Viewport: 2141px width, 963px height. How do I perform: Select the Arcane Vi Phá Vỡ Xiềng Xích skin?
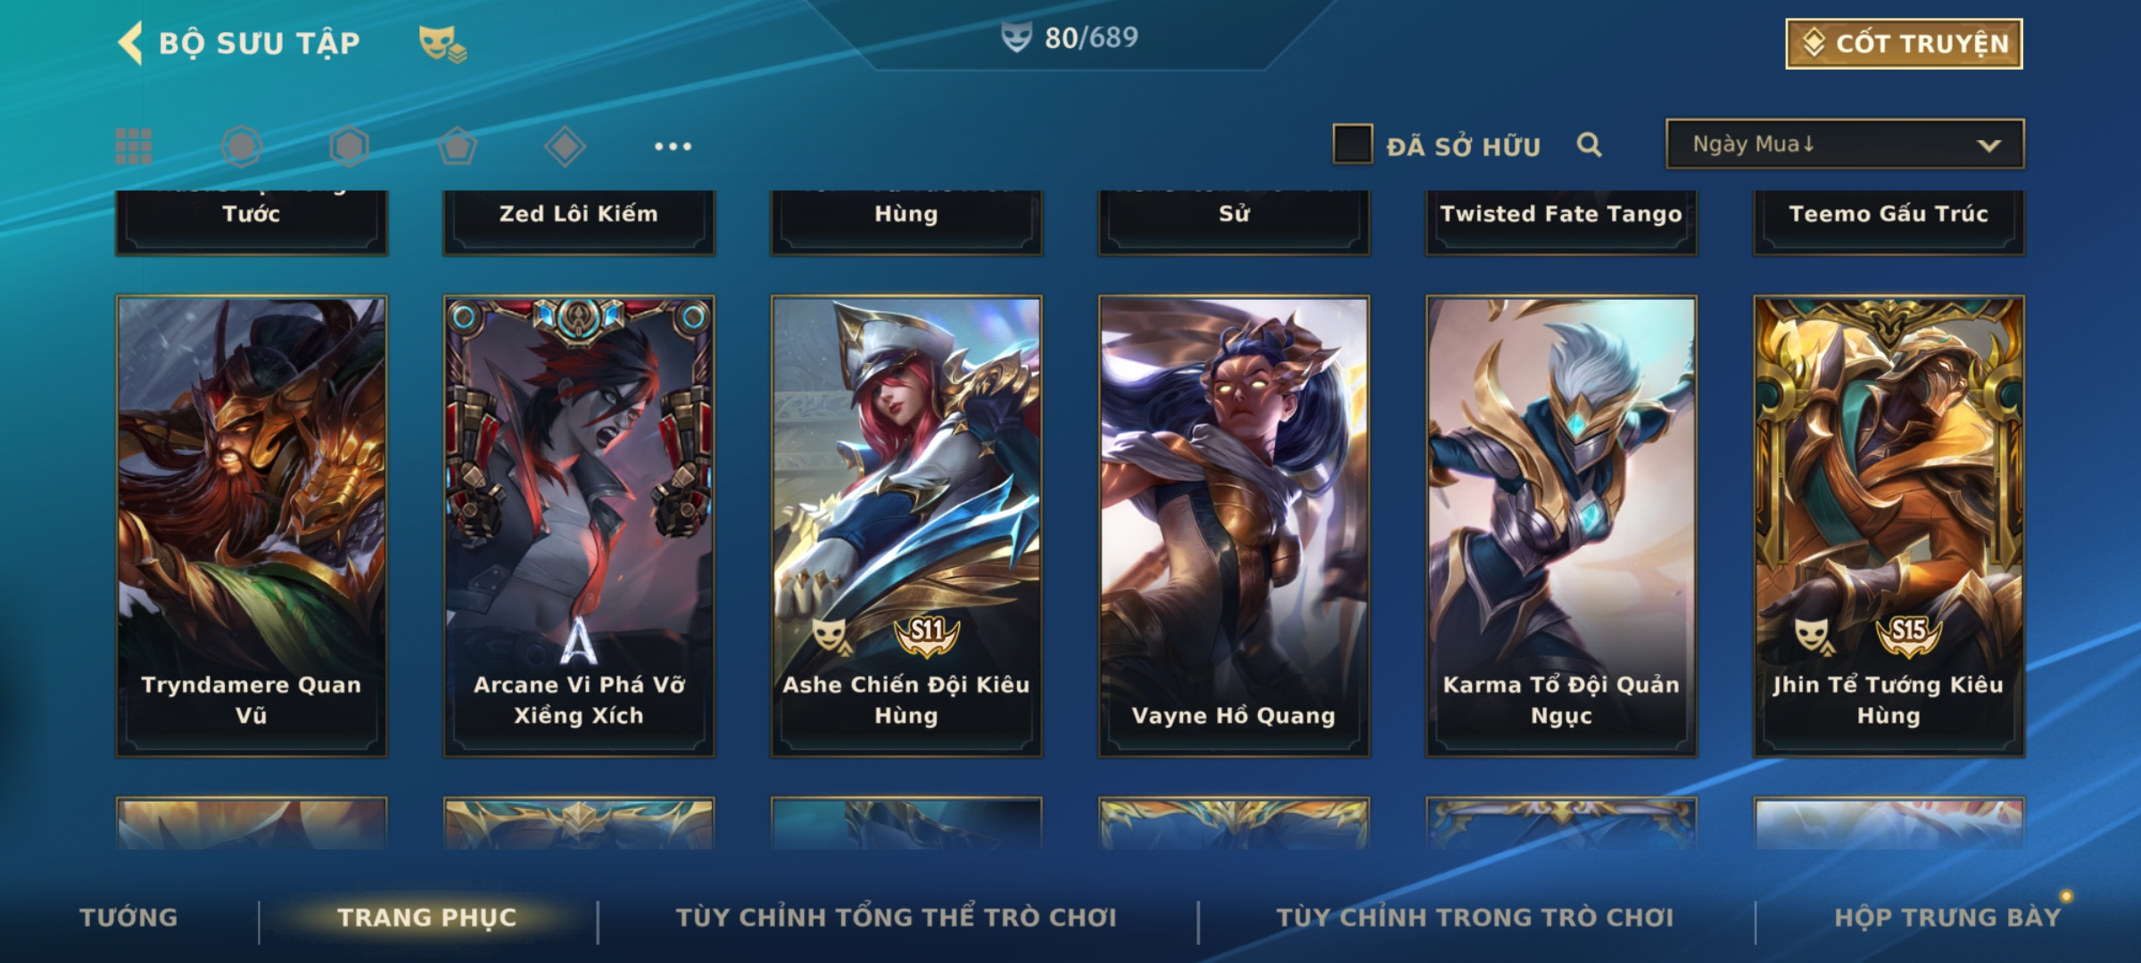coord(579,526)
